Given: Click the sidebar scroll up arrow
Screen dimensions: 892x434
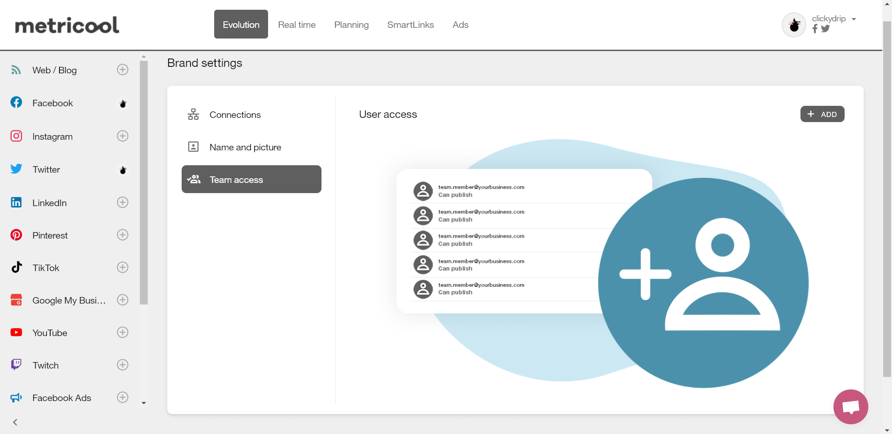Looking at the screenshot, I should (x=144, y=56).
